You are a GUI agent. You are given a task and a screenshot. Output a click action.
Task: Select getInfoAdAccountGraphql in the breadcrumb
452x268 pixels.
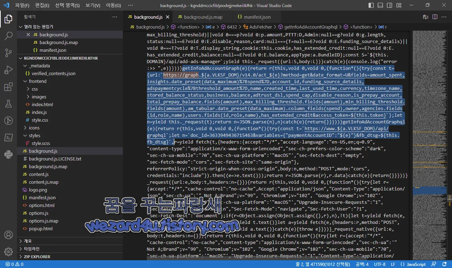[311, 27]
